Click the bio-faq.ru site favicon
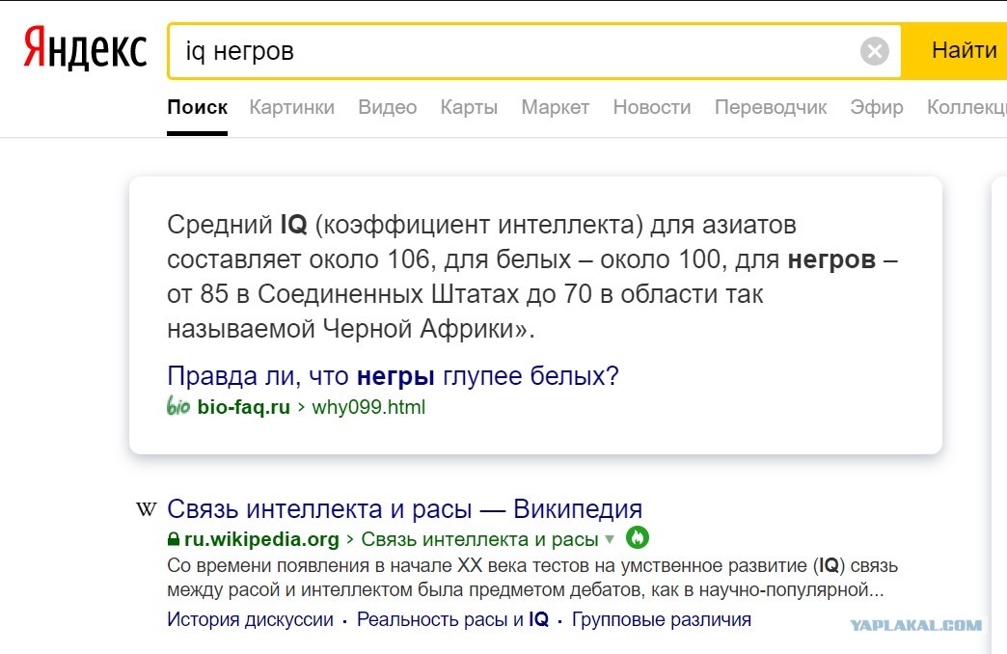This screenshot has height=654, width=1007. point(177,407)
